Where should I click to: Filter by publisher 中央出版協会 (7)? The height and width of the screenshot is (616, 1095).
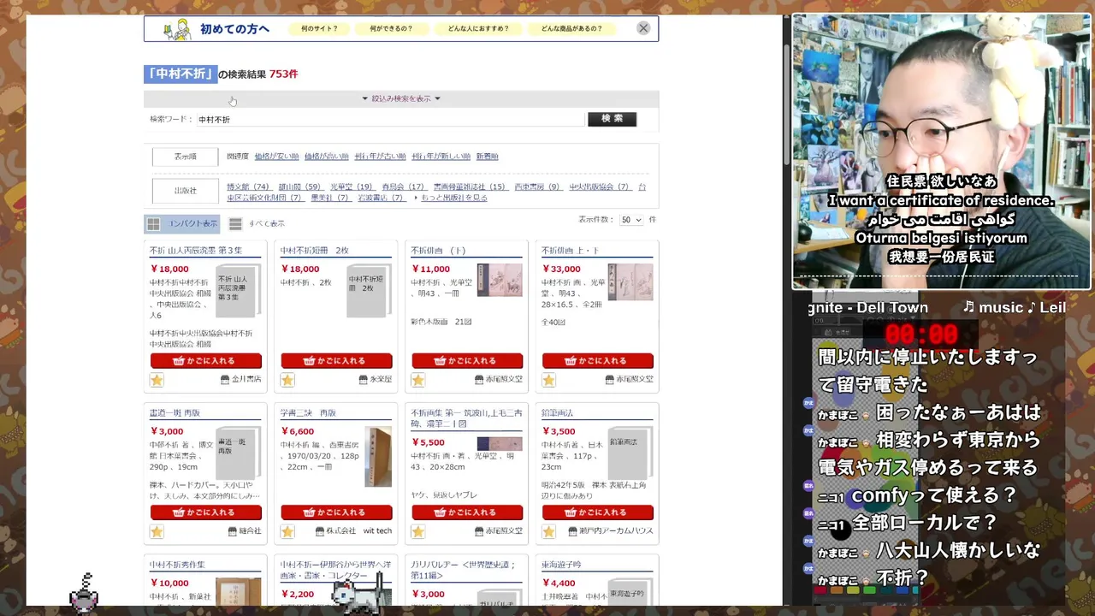600,187
